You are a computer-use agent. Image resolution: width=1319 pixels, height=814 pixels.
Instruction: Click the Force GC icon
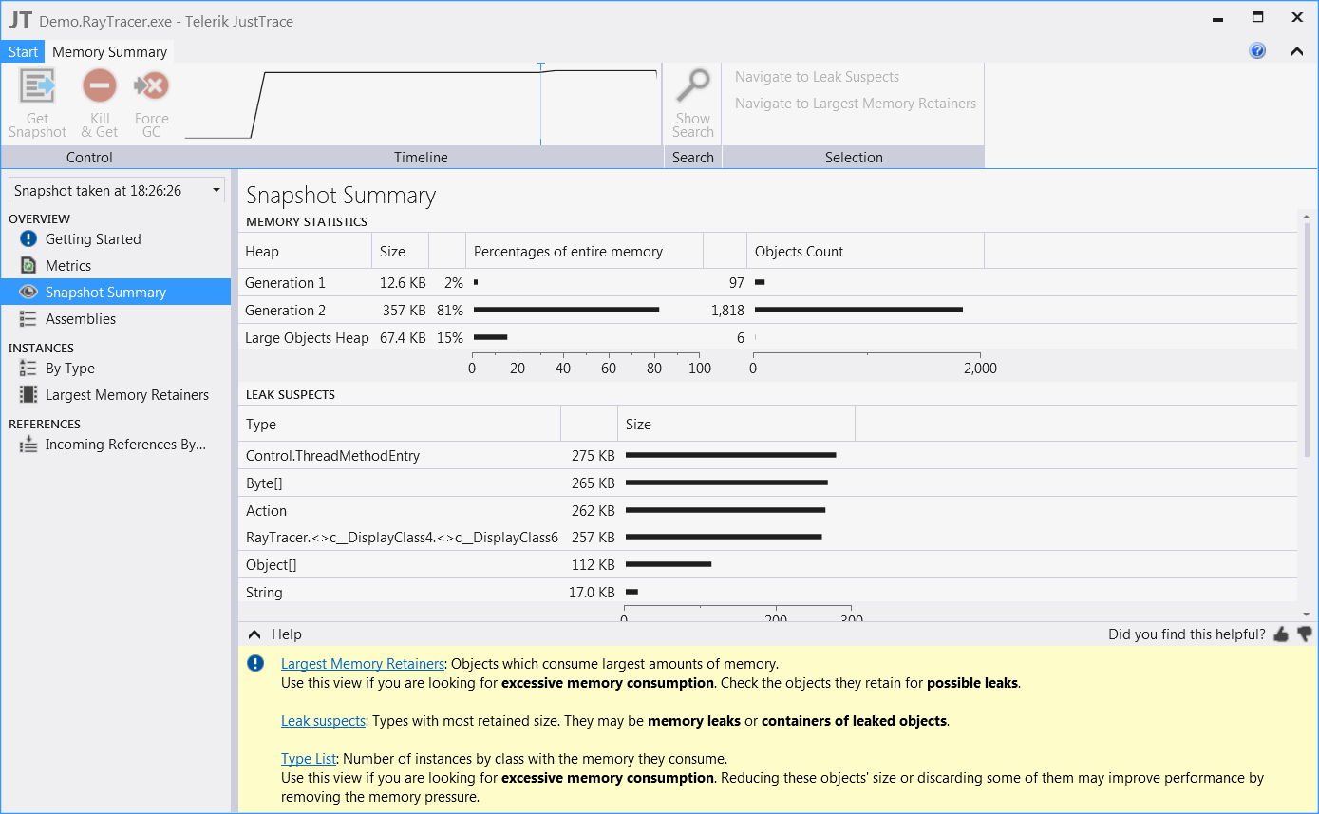pos(151,86)
